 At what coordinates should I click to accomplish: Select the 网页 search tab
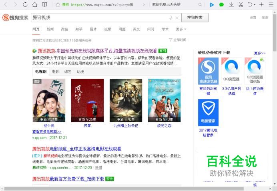click(x=36, y=29)
